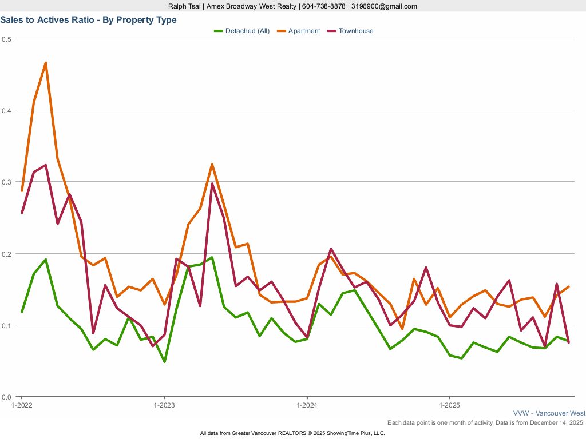
Task: Toggle the Detached (All) series legend label
Action: 247,31
